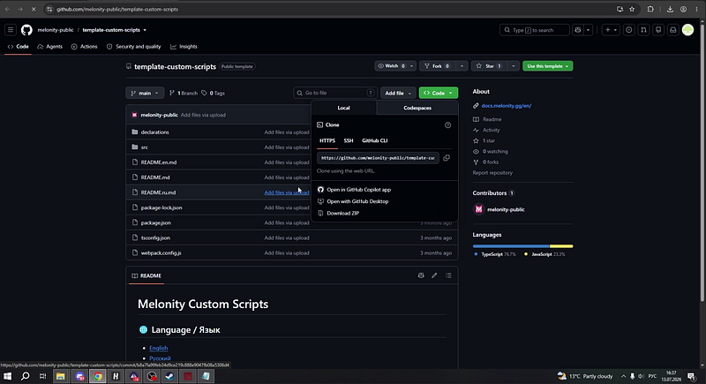
Task: Expand the Copilot dropdown arrow in header
Action: click(x=588, y=30)
